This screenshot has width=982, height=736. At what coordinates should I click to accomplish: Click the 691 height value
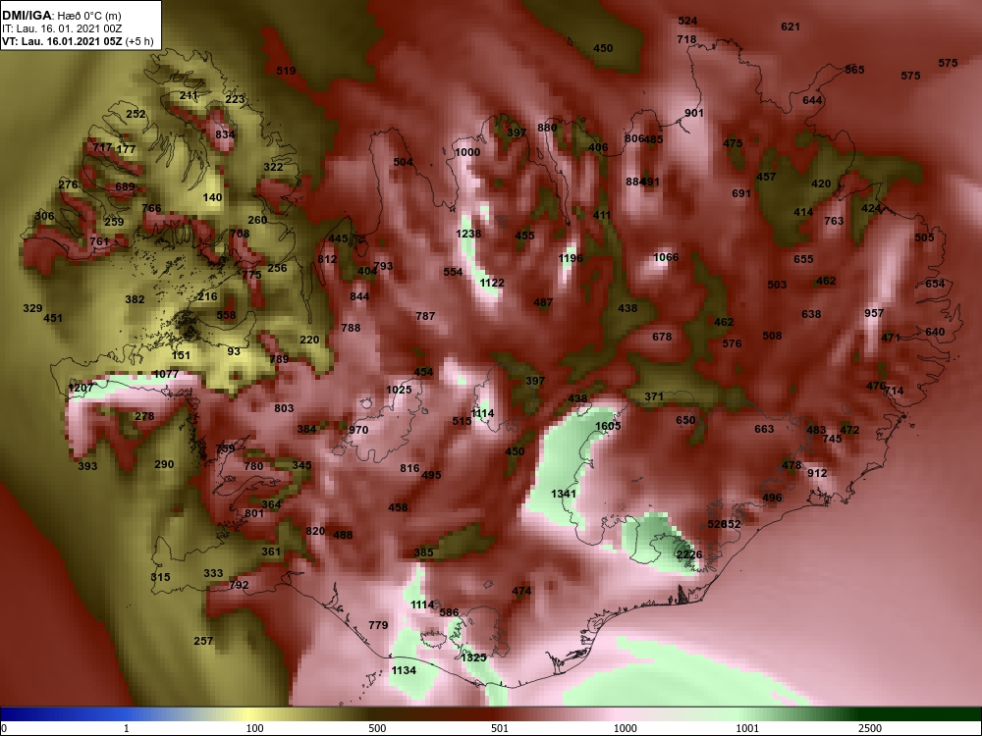click(x=741, y=193)
